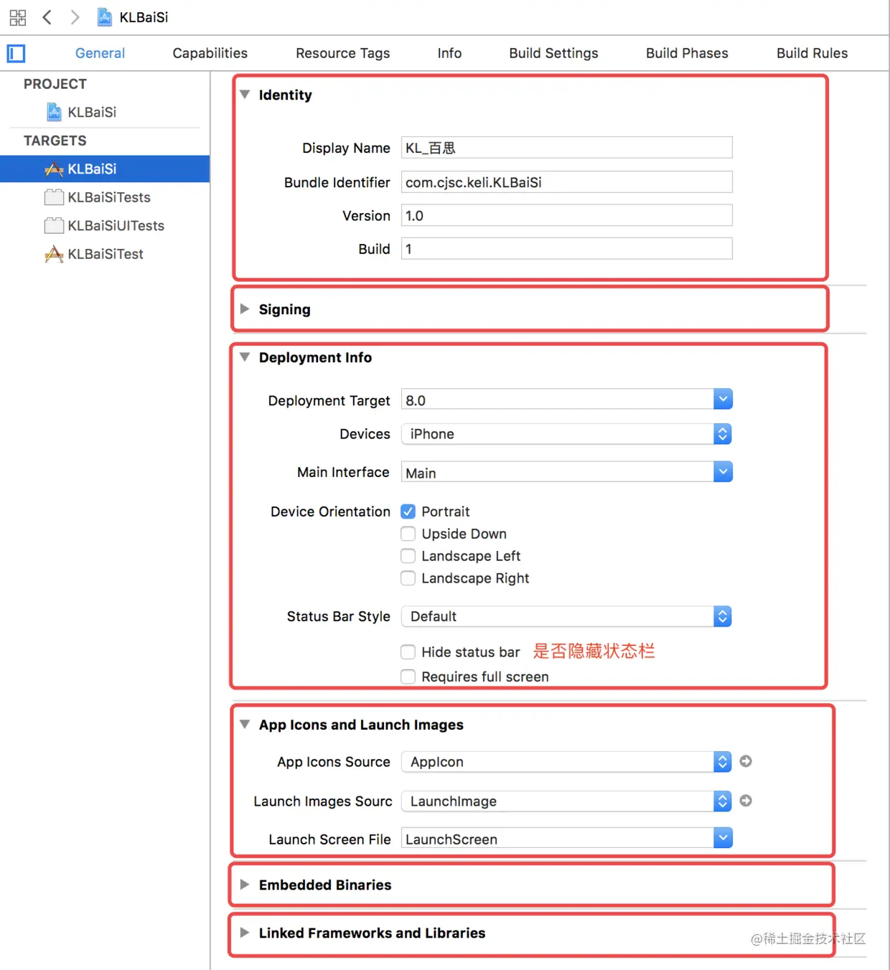Viewport: 890px width, 970px height.
Task: Enable Requires full screen
Action: 408,677
